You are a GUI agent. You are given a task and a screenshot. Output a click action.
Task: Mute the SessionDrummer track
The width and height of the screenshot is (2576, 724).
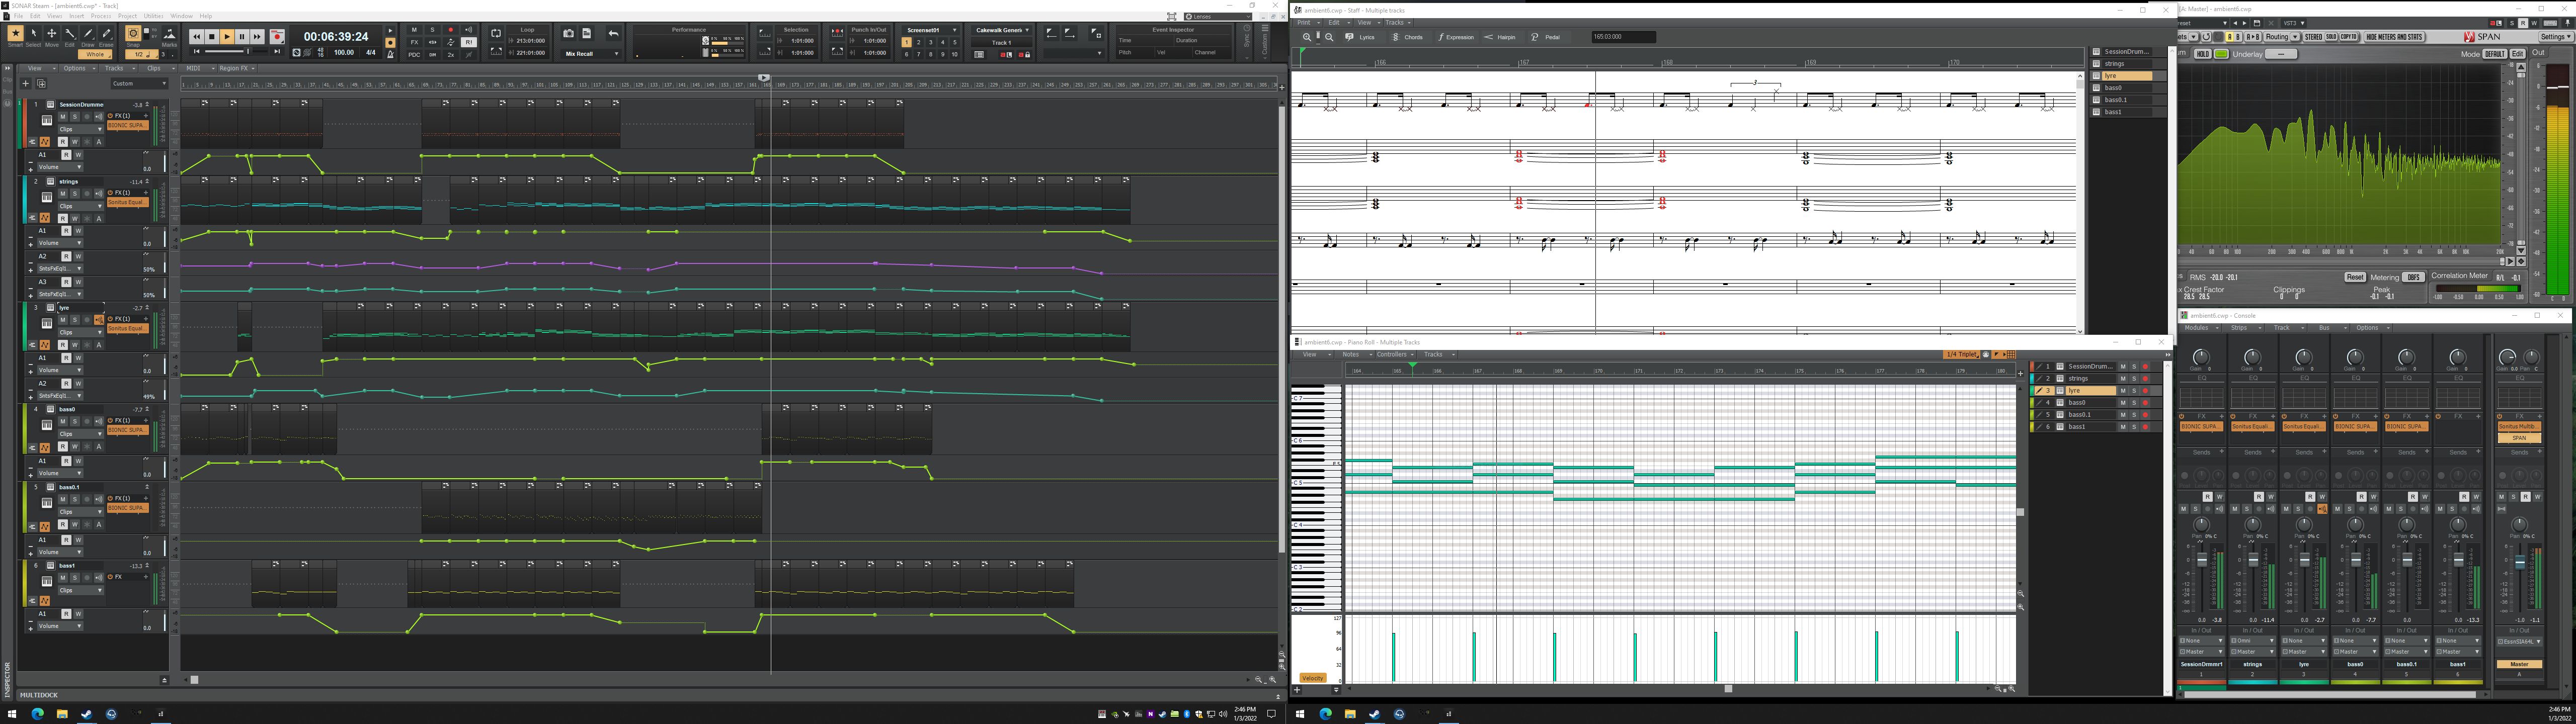(62, 116)
